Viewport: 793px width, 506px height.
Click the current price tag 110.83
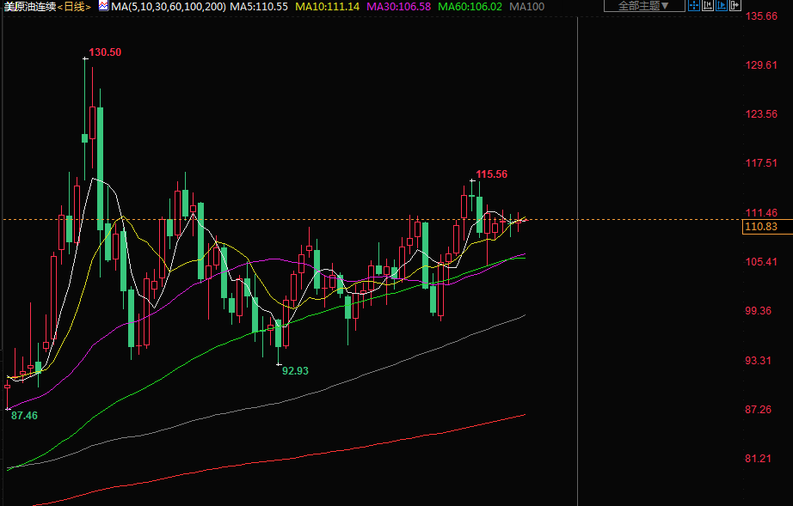click(x=760, y=227)
